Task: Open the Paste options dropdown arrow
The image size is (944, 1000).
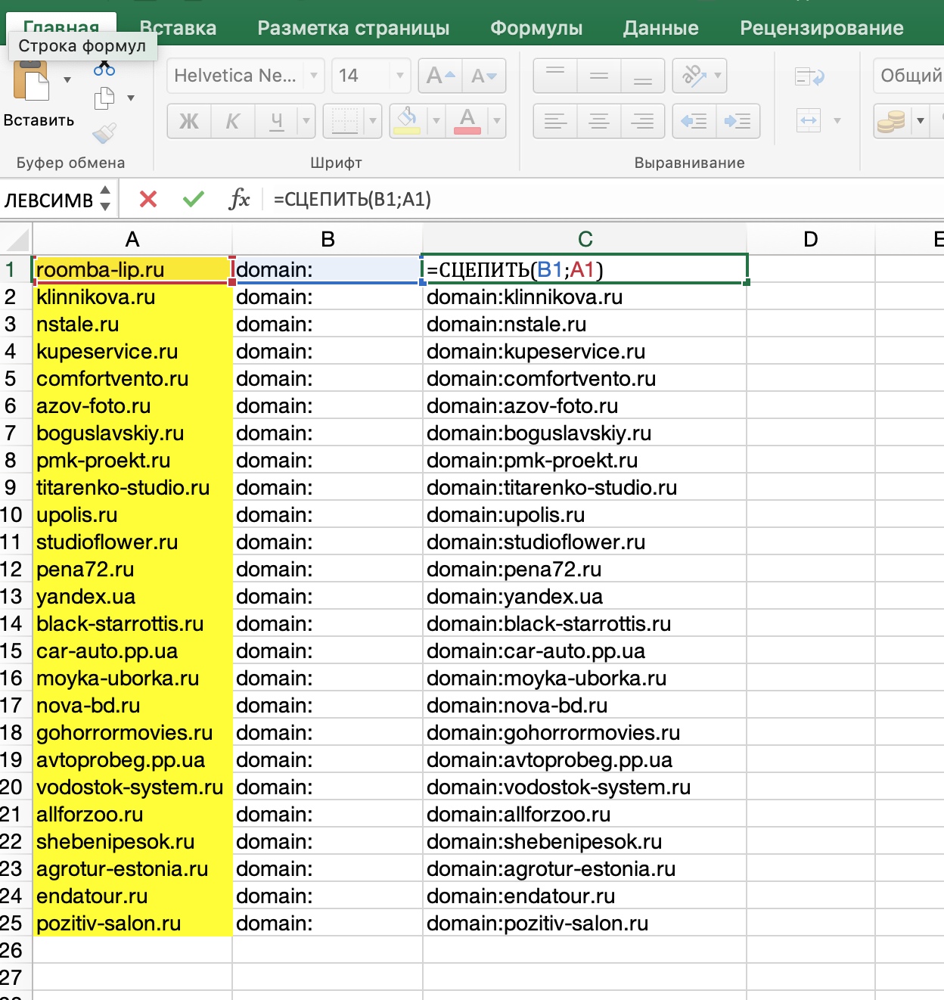Action: coord(67,80)
